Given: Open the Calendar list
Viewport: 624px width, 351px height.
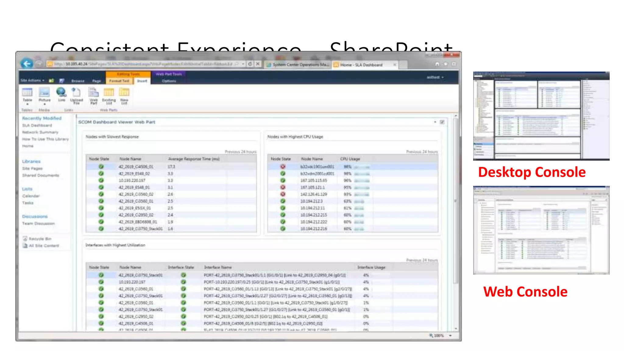Looking at the screenshot, I should [31, 196].
